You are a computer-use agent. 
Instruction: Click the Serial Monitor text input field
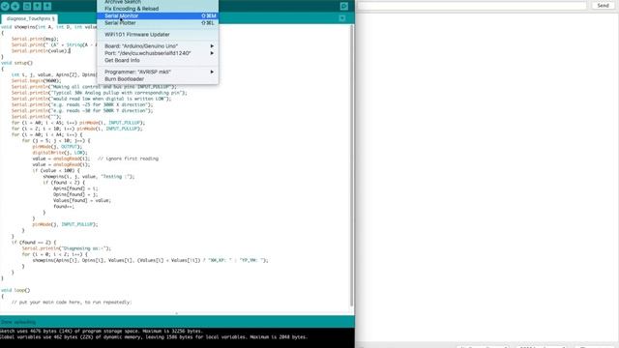click(472, 6)
